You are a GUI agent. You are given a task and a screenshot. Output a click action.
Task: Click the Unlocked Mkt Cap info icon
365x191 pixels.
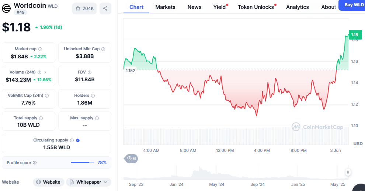click(x=103, y=49)
